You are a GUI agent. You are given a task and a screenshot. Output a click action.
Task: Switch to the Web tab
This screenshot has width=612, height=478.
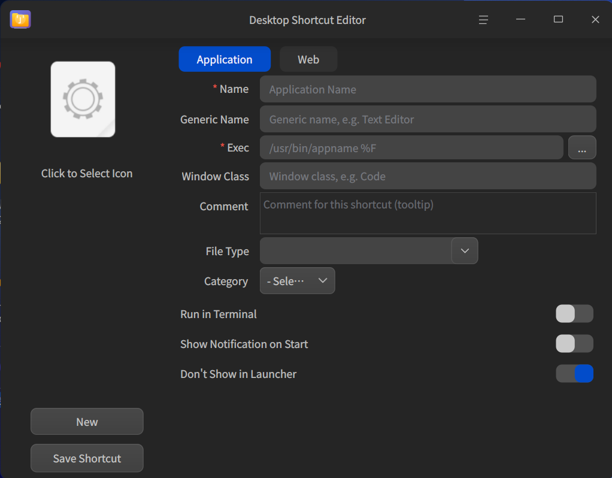(308, 59)
